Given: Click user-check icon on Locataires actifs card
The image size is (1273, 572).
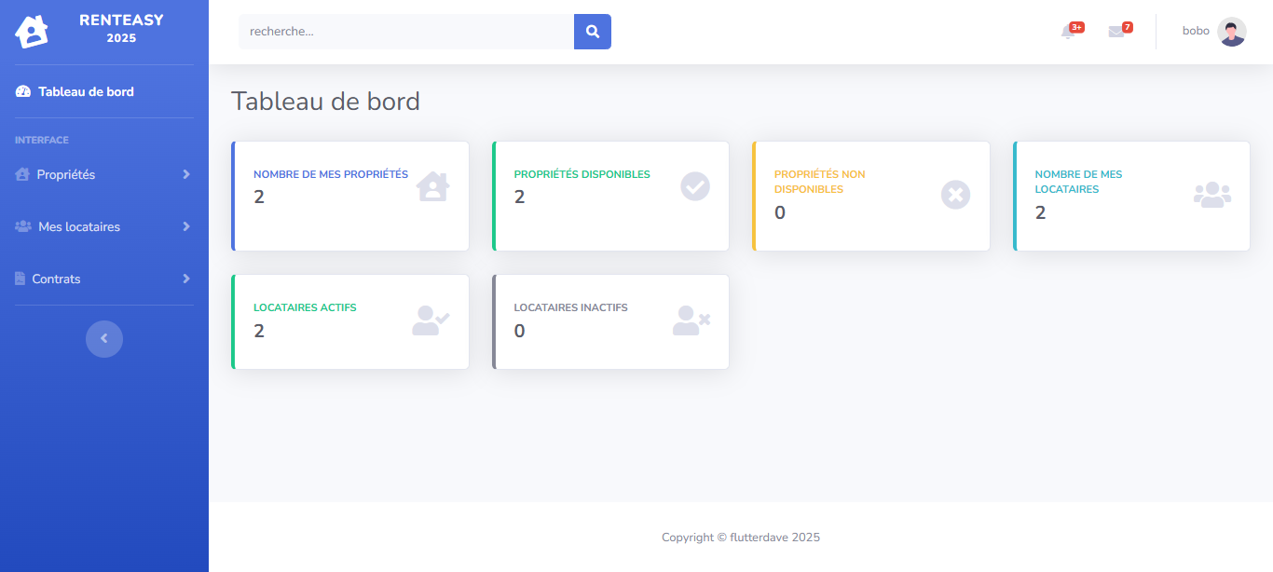Looking at the screenshot, I should pos(431,320).
